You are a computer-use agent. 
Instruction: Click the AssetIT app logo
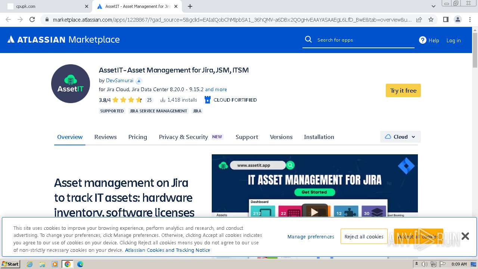coord(71,84)
